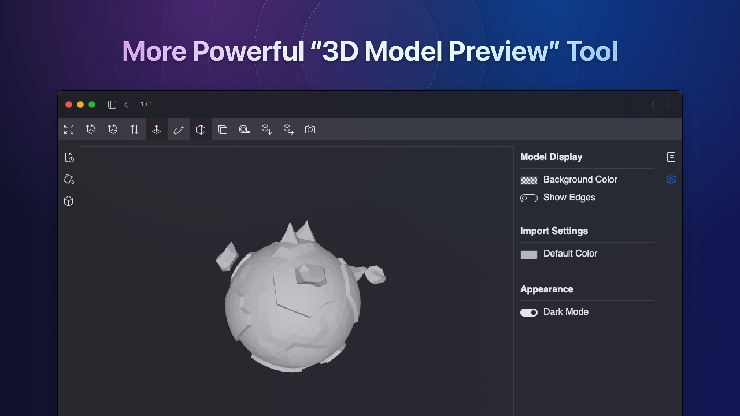
Task: Open the properties list panel on right edge
Action: [671, 157]
